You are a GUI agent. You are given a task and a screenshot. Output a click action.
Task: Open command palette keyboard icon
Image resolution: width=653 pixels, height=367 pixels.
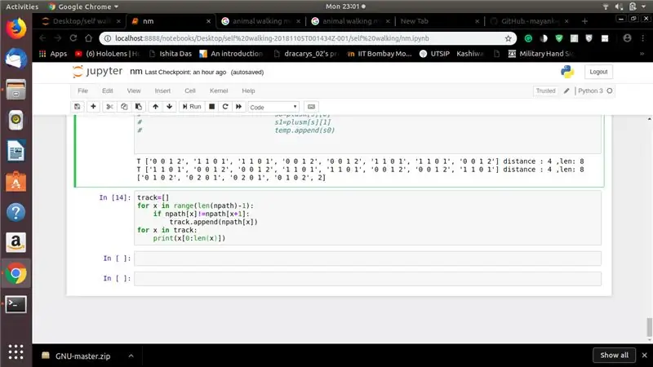(x=311, y=107)
